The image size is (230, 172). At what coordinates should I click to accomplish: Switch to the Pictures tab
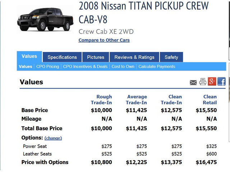[x=96, y=57]
